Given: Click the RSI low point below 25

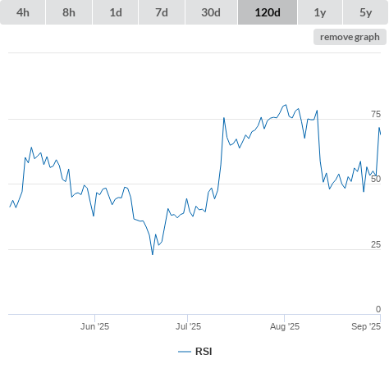Looking at the screenshot, I should click(153, 254).
